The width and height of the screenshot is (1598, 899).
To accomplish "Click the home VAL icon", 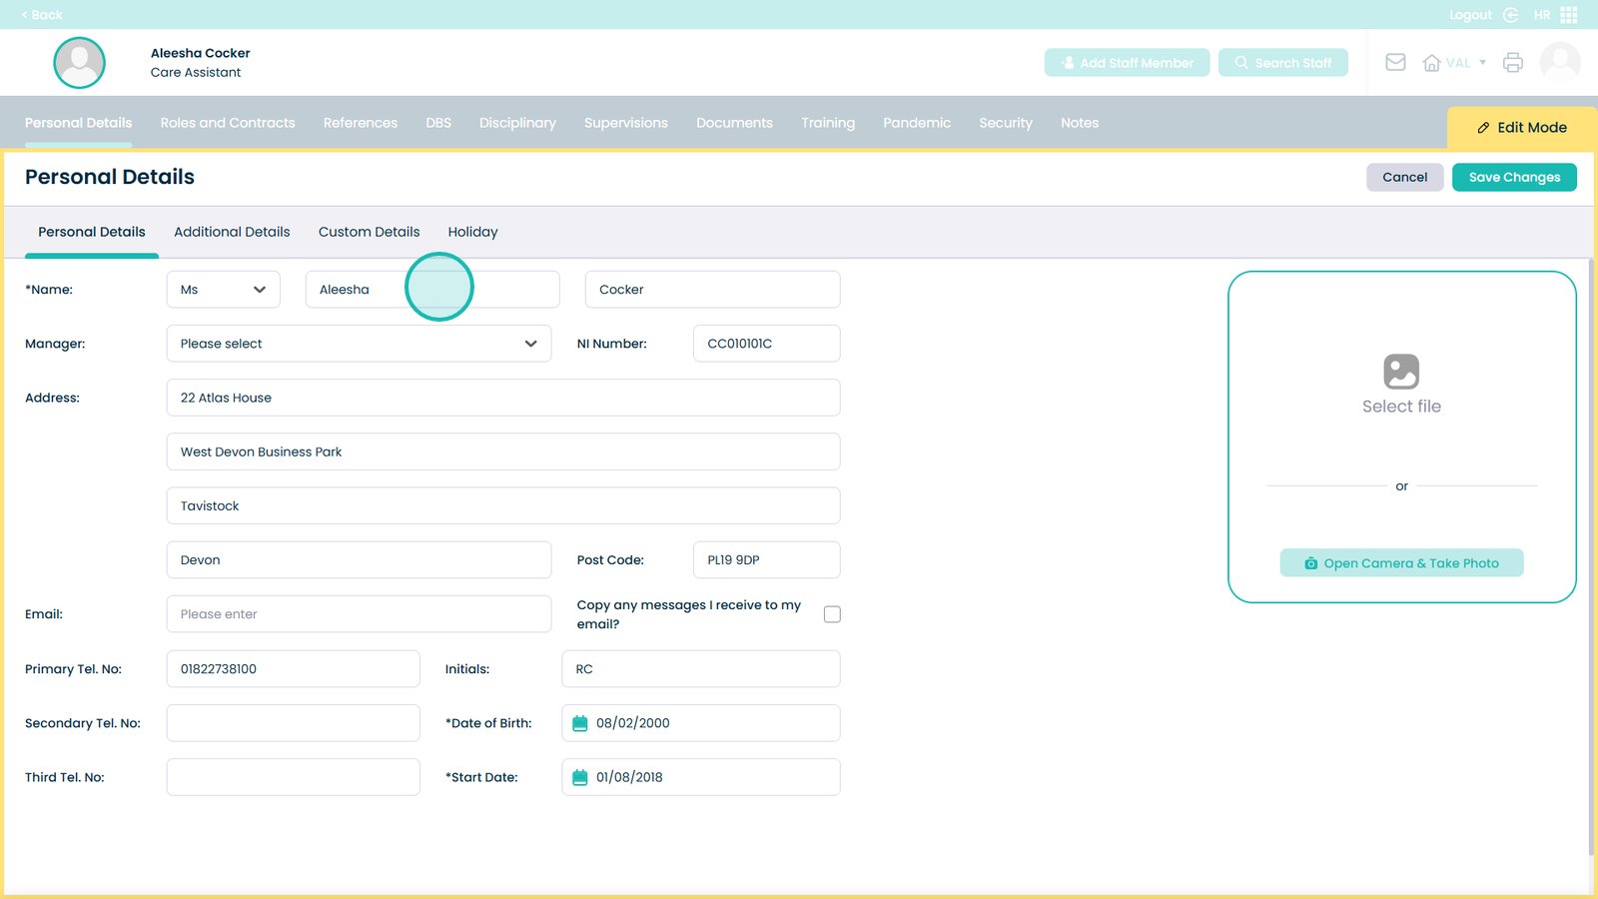I will pos(1431,63).
